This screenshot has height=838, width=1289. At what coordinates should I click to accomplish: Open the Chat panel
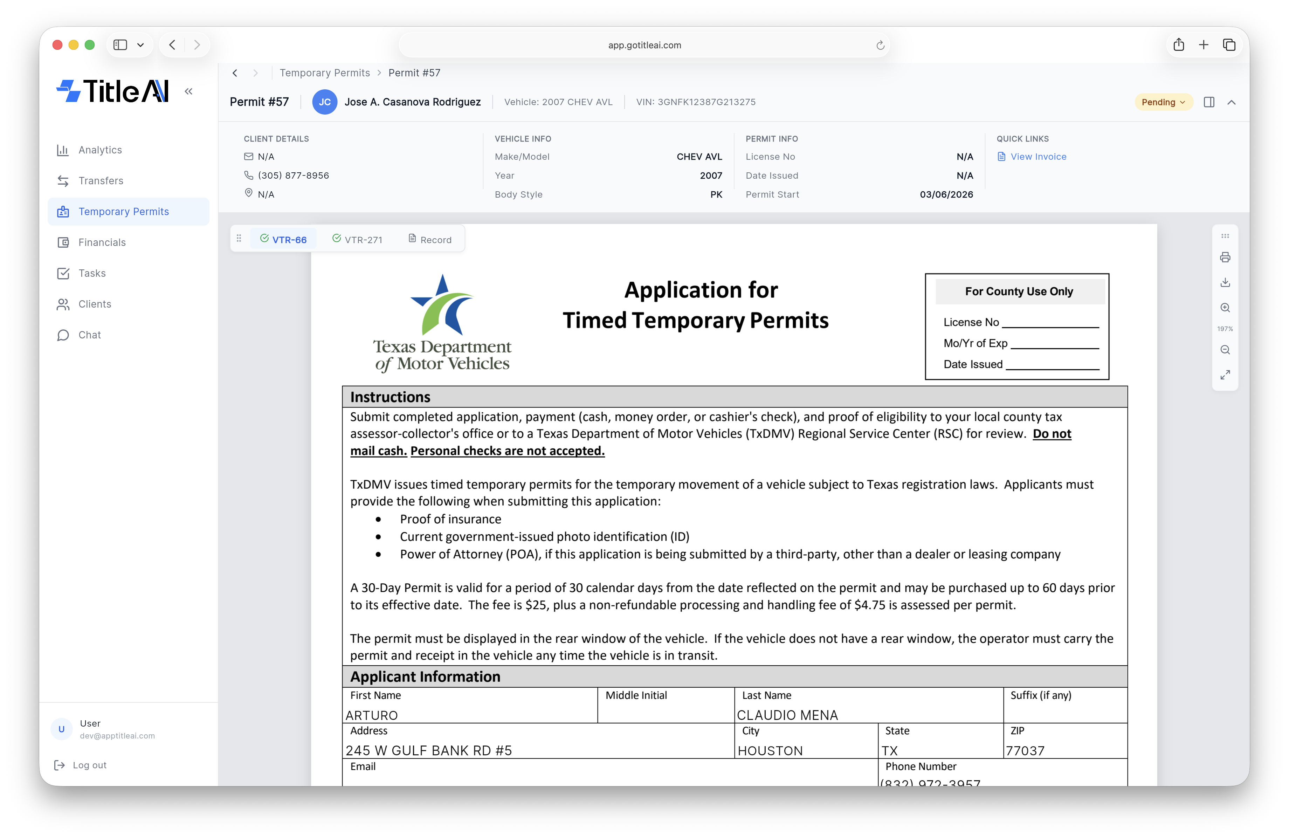coord(89,335)
